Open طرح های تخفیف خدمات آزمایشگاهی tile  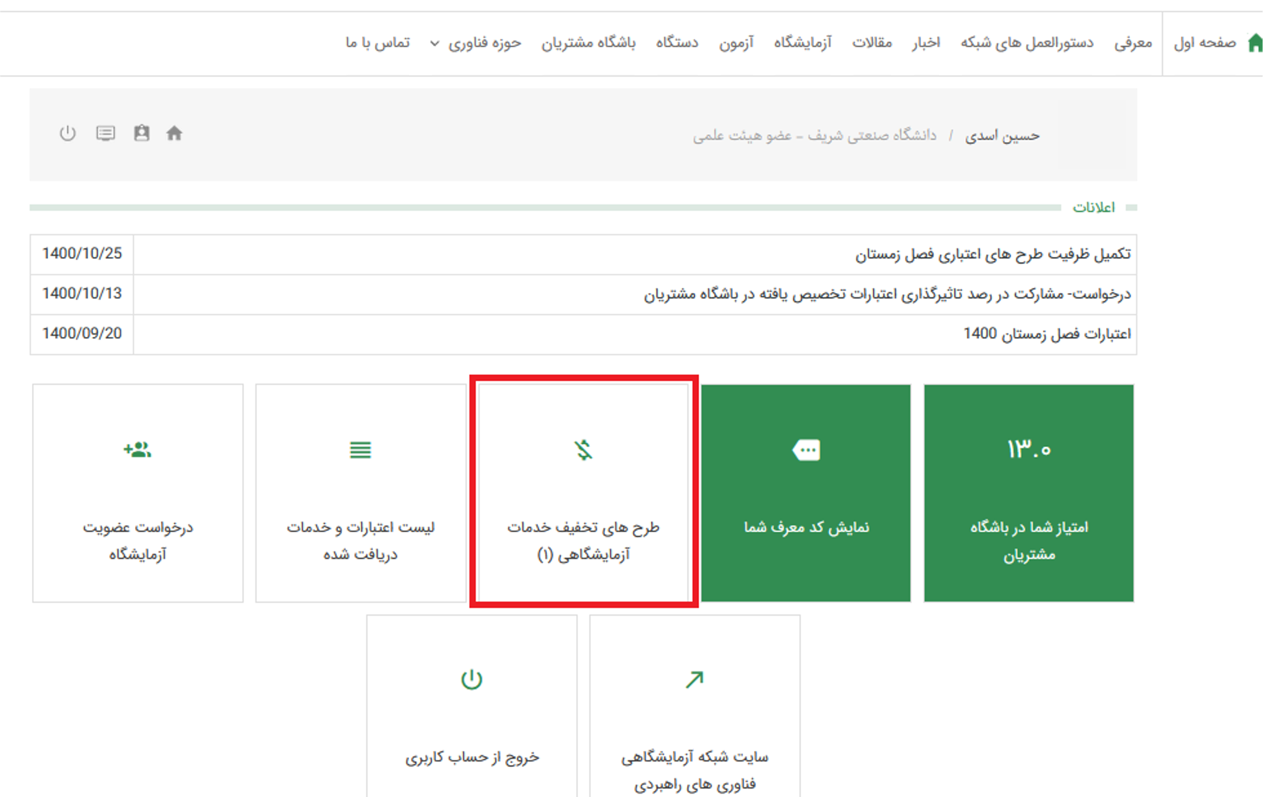pos(583,493)
